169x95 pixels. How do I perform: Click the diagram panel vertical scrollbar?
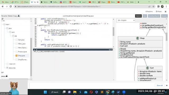(167, 37)
